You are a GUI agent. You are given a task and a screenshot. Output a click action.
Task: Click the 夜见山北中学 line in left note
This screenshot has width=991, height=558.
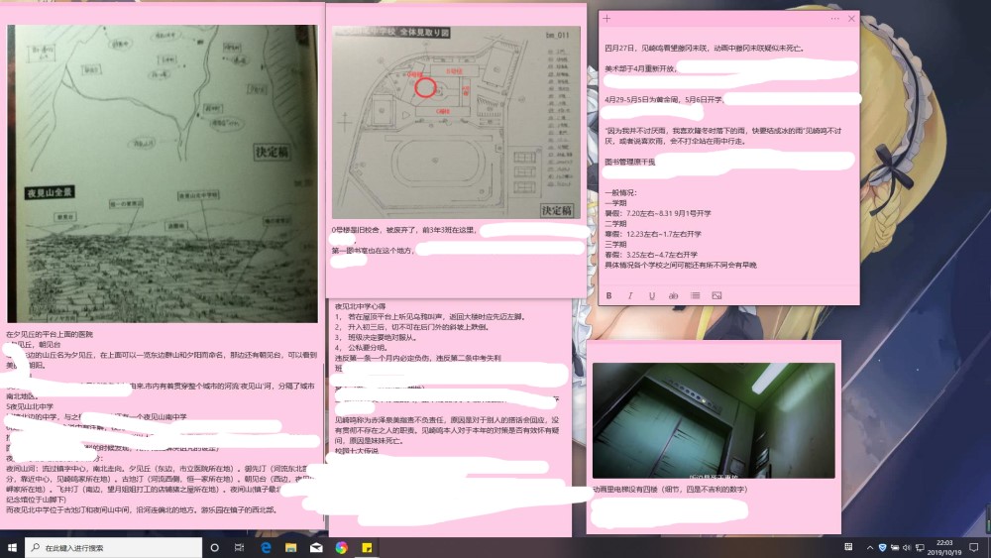point(30,407)
